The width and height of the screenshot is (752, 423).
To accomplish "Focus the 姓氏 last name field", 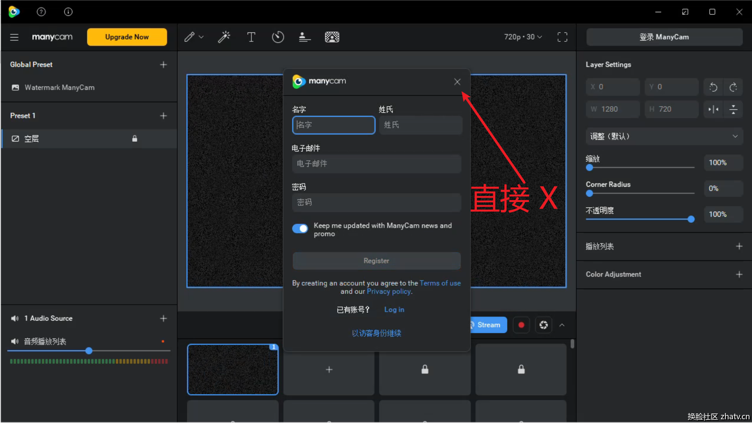I will pyautogui.click(x=421, y=125).
